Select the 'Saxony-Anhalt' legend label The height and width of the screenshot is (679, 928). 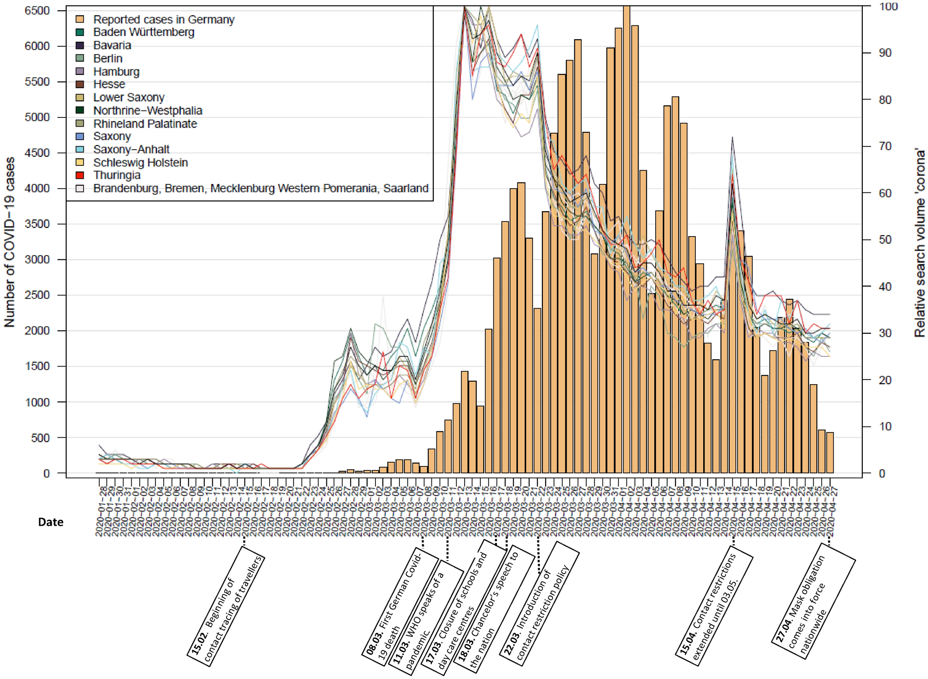click(x=131, y=149)
